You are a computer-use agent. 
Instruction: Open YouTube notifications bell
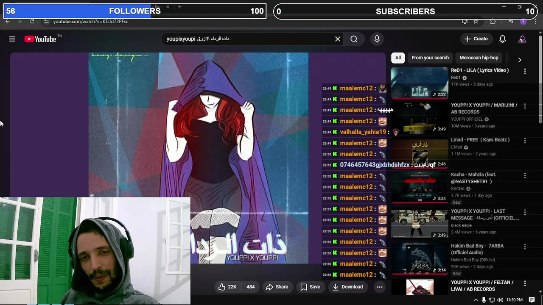click(x=503, y=39)
